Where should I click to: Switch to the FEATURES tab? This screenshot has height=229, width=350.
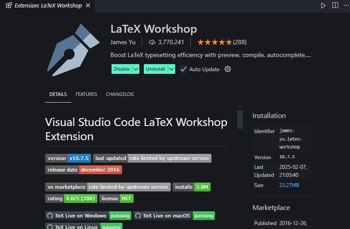(86, 94)
